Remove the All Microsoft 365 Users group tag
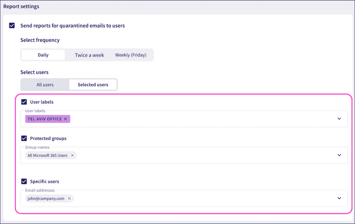This screenshot has height=224, width=355. pyautogui.click(x=72, y=155)
